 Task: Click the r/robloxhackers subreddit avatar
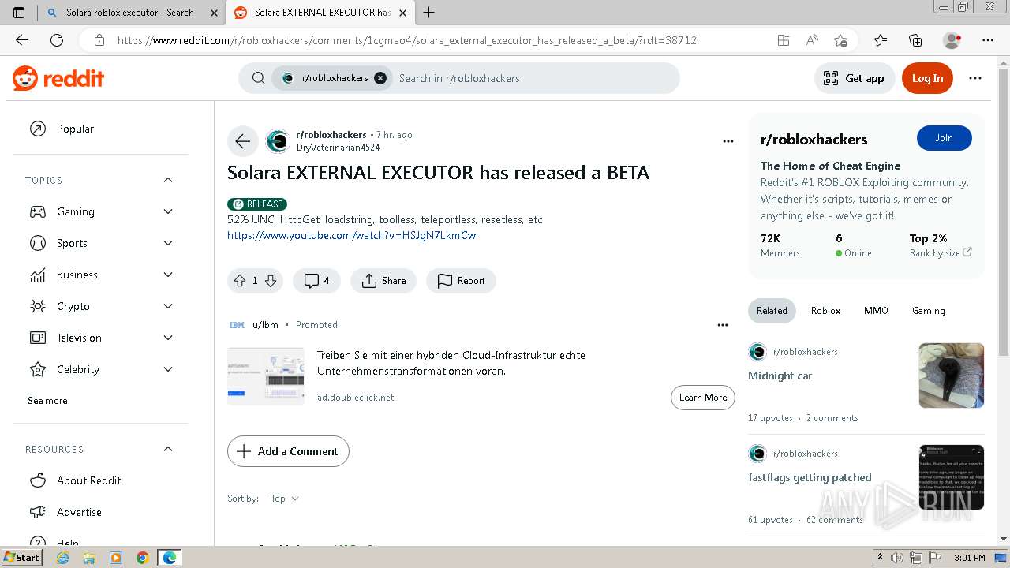[278, 141]
